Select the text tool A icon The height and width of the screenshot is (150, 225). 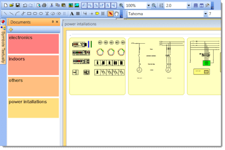coord(72,14)
